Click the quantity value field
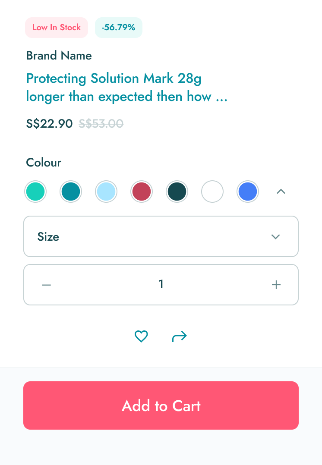 pyautogui.click(x=161, y=285)
